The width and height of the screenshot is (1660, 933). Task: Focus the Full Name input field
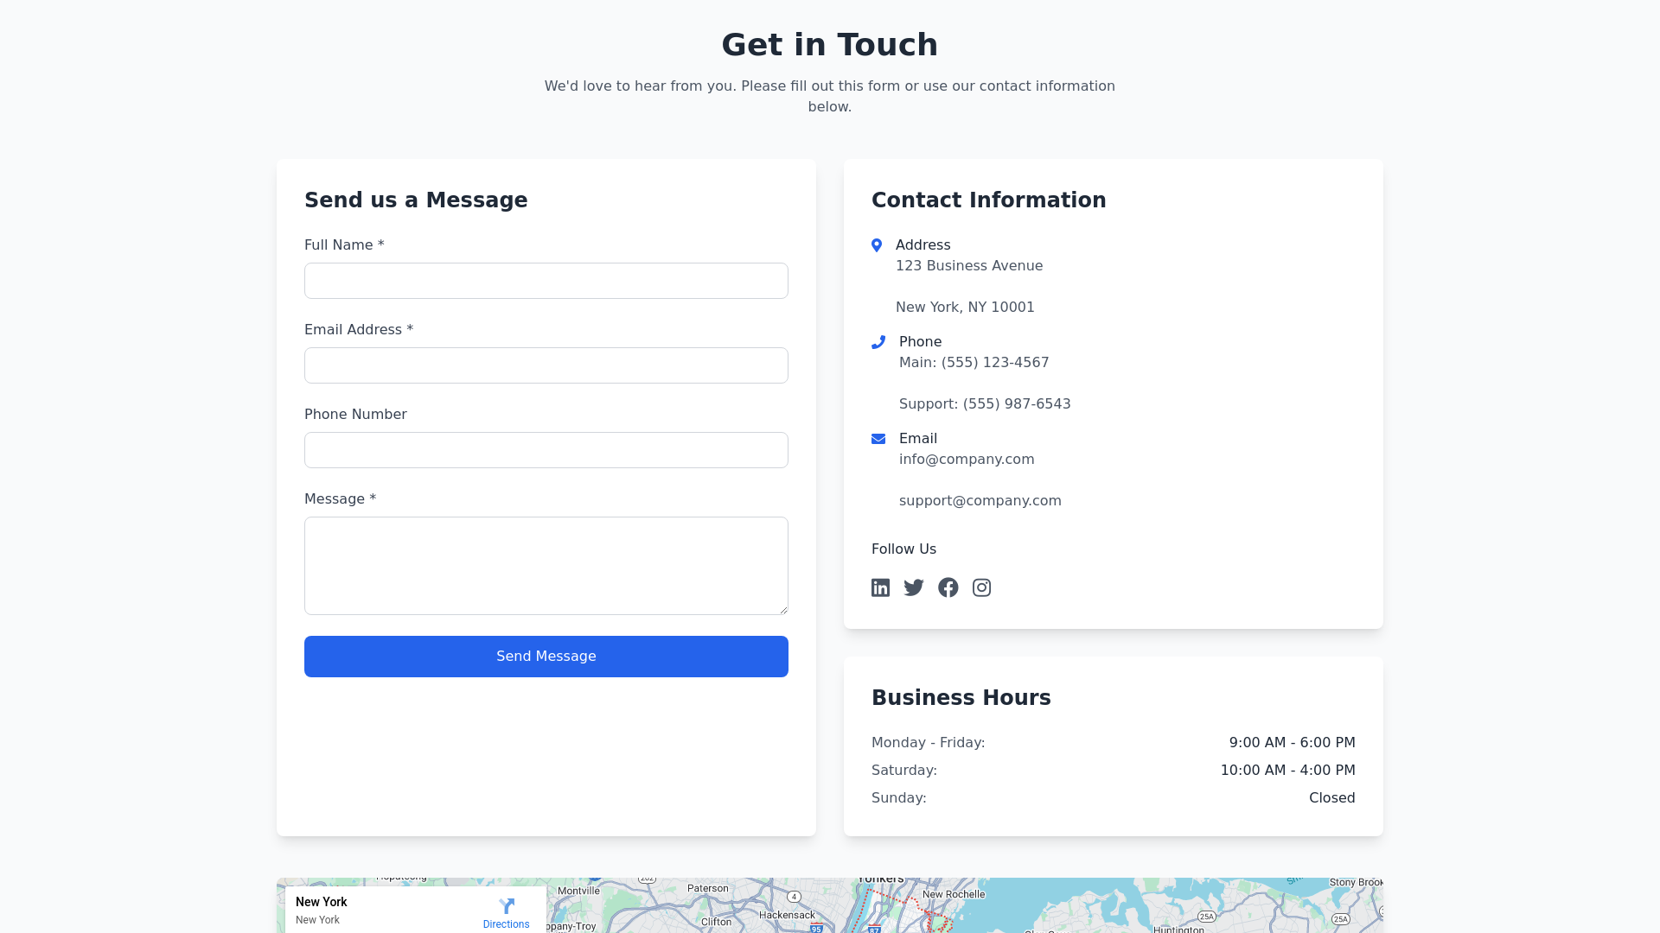pos(546,281)
